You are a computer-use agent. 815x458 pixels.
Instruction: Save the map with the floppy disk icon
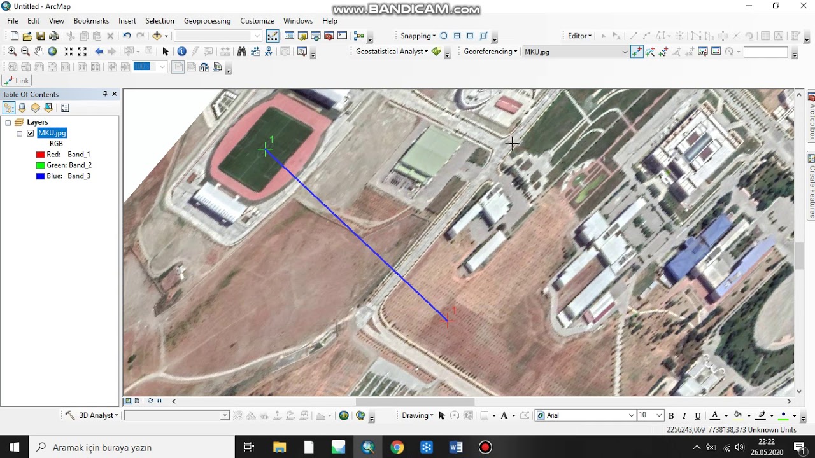[x=41, y=36]
